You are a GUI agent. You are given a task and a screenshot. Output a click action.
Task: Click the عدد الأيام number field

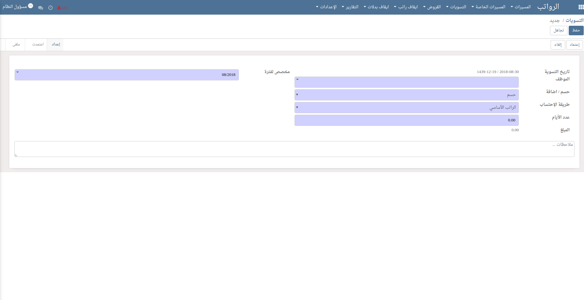pyautogui.click(x=406, y=120)
